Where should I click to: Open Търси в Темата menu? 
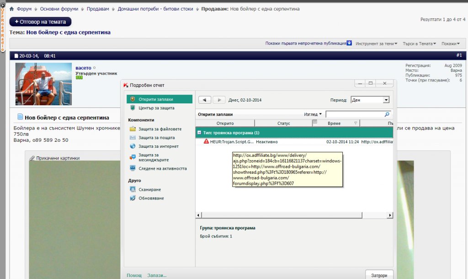[x=419, y=43]
